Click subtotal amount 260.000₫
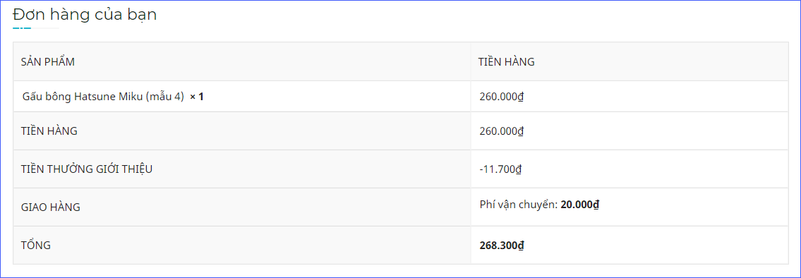 [x=502, y=131]
